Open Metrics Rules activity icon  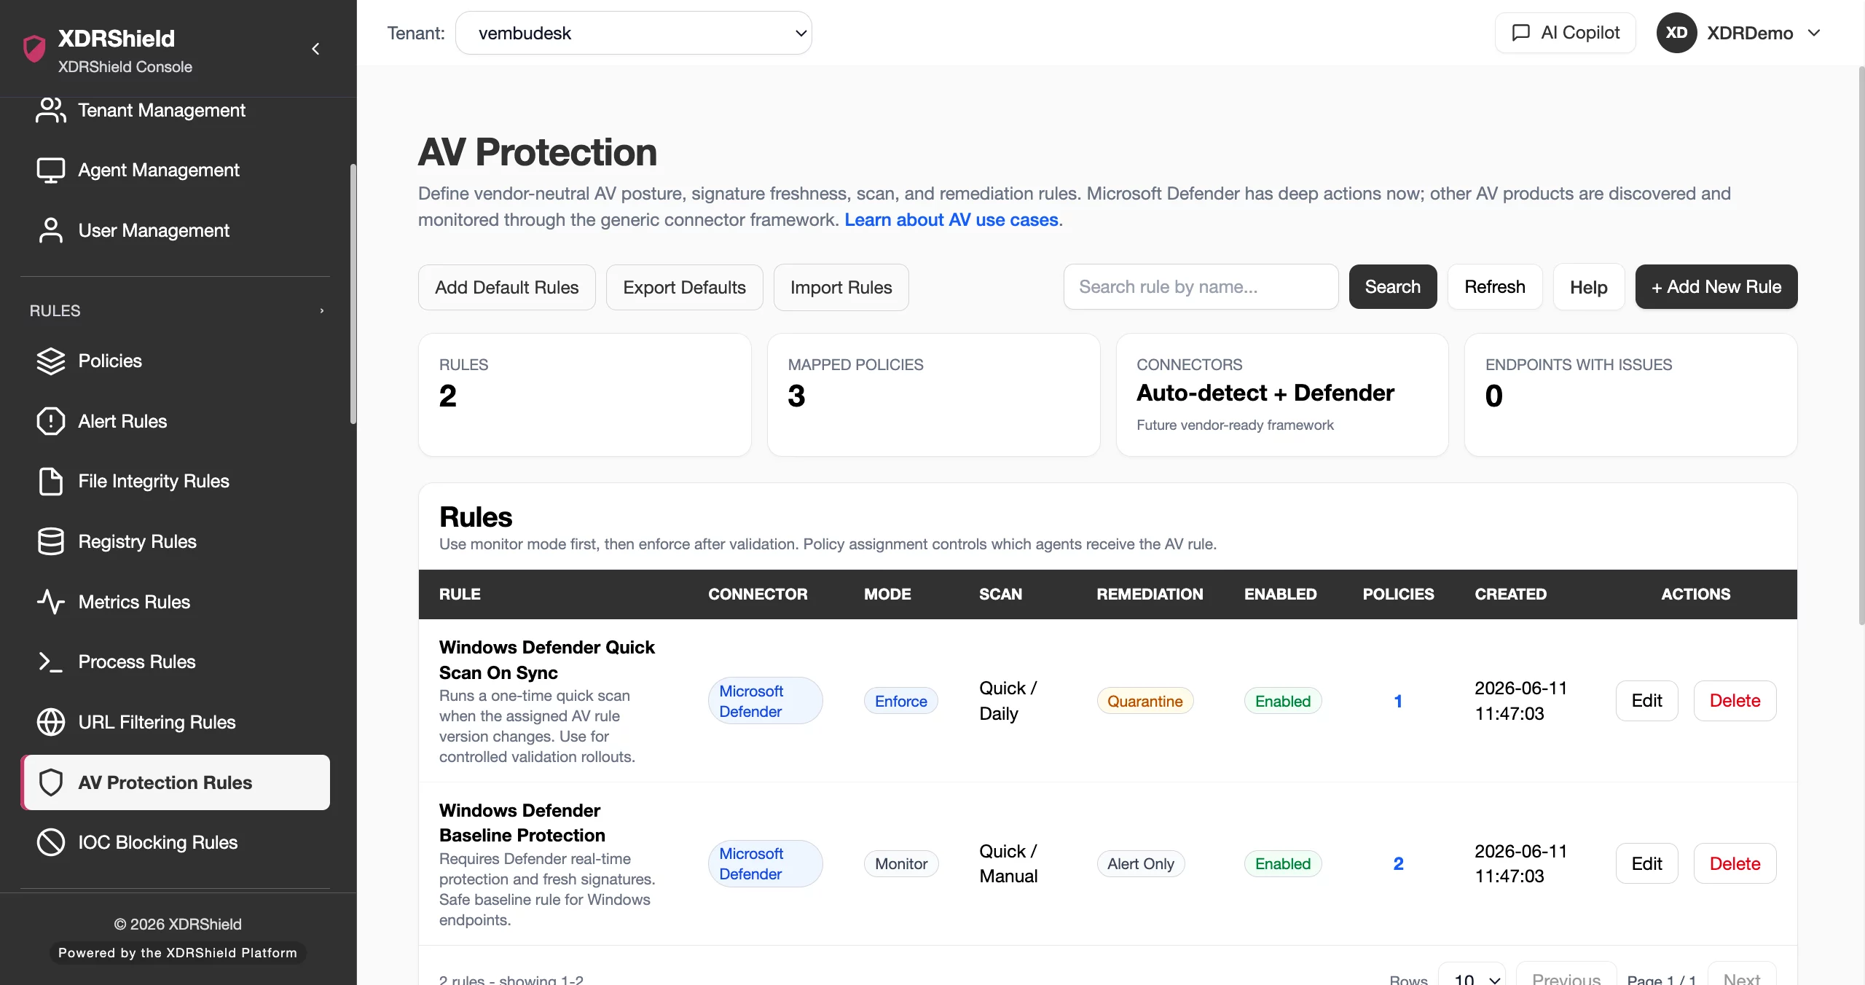(x=50, y=602)
